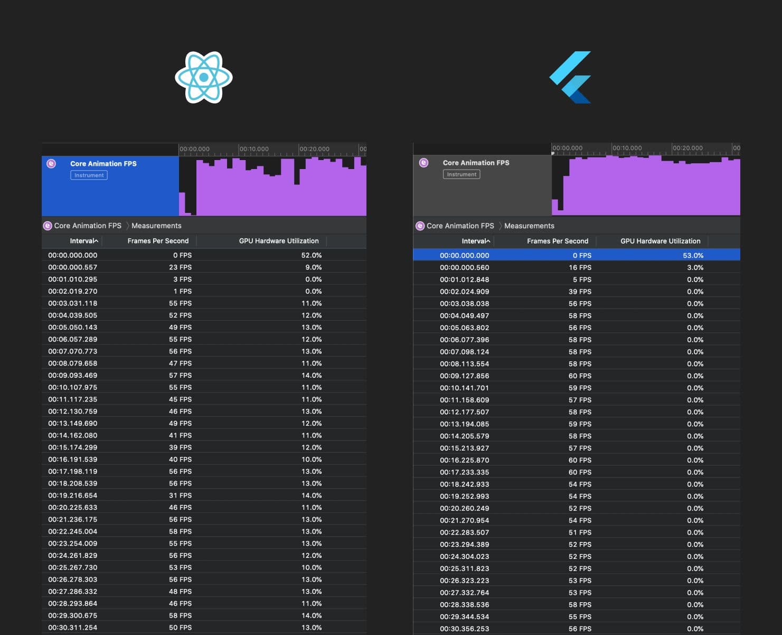Click the 00:20.000 ruler mark above Flutter graph

pos(687,148)
